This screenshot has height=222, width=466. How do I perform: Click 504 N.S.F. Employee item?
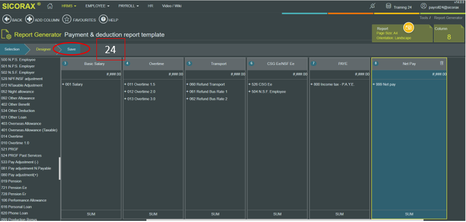click(x=267, y=91)
